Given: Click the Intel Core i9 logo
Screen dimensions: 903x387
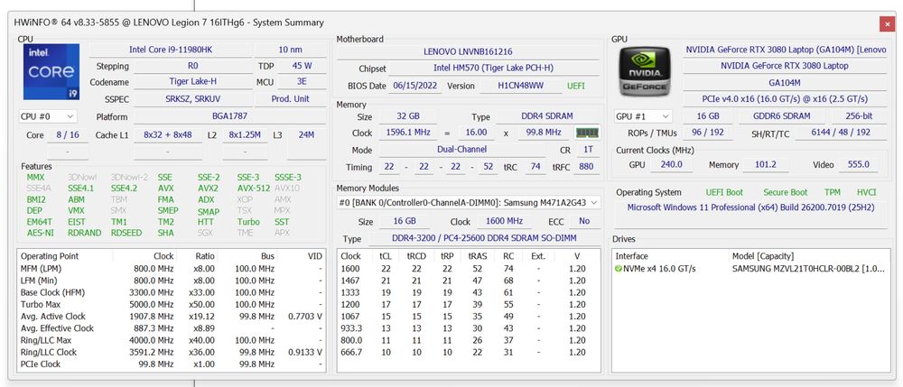Looking at the screenshot, I should (51, 72).
